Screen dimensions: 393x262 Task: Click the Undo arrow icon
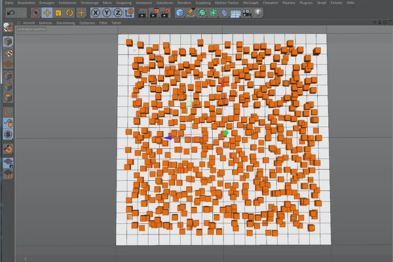(10, 13)
